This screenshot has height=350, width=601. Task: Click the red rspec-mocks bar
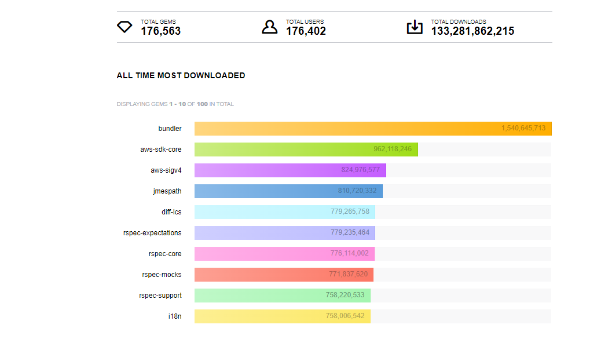pos(284,275)
